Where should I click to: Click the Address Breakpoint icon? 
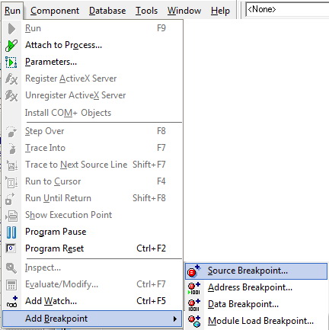click(x=194, y=288)
